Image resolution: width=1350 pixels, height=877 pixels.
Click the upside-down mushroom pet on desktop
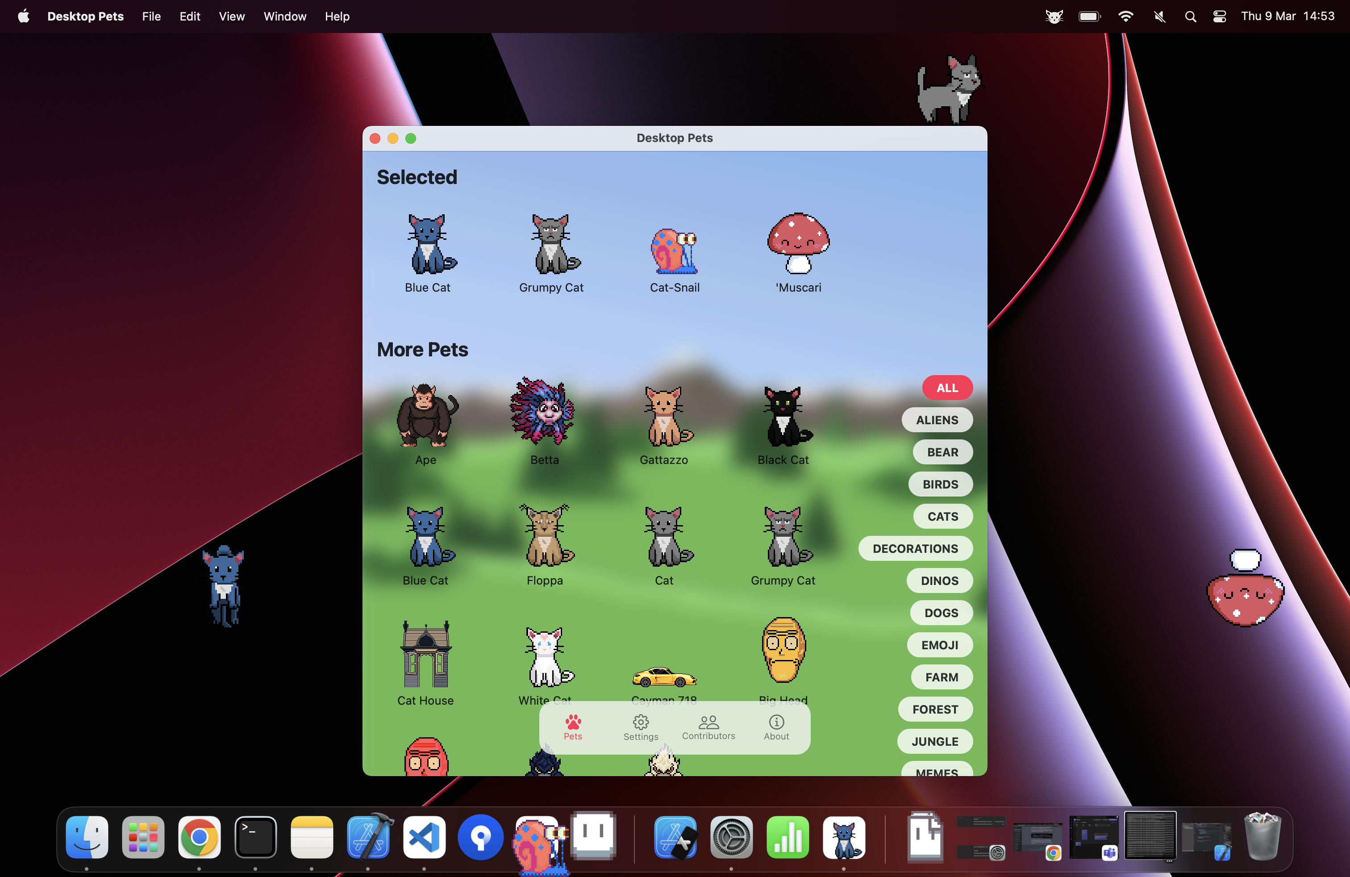click(1245, 588)
